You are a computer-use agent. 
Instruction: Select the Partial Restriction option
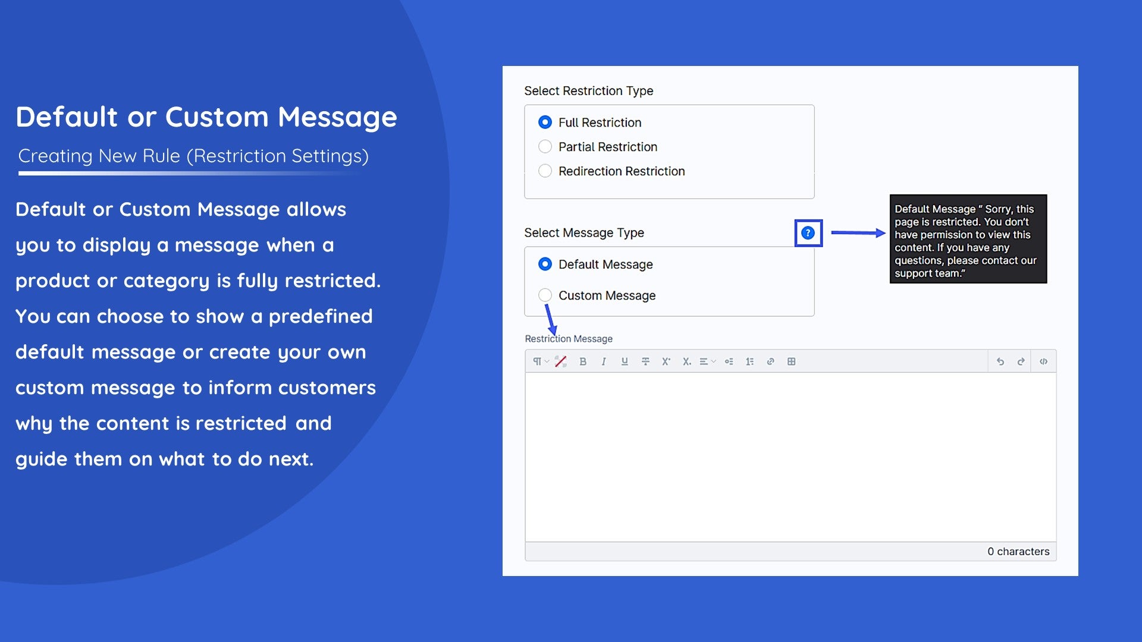pyautogui.click(x=545, y=147)
